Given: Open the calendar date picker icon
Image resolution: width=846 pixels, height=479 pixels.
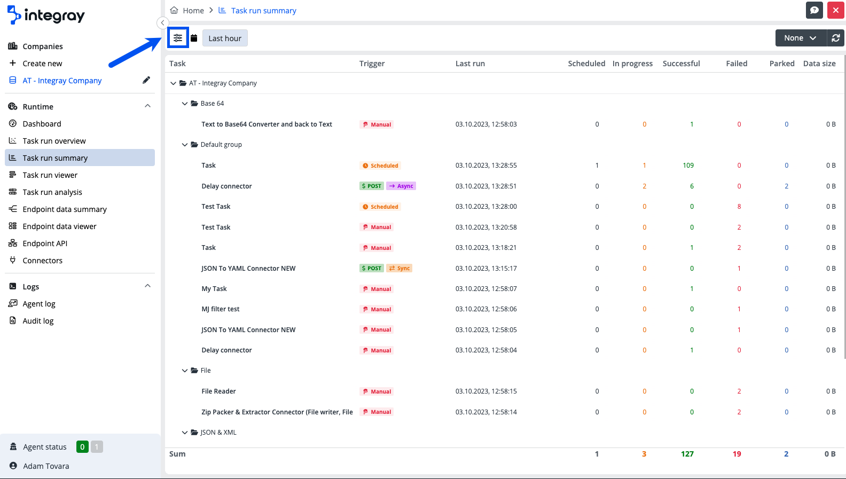Looking at the screenshot, I should pos(194,38).
